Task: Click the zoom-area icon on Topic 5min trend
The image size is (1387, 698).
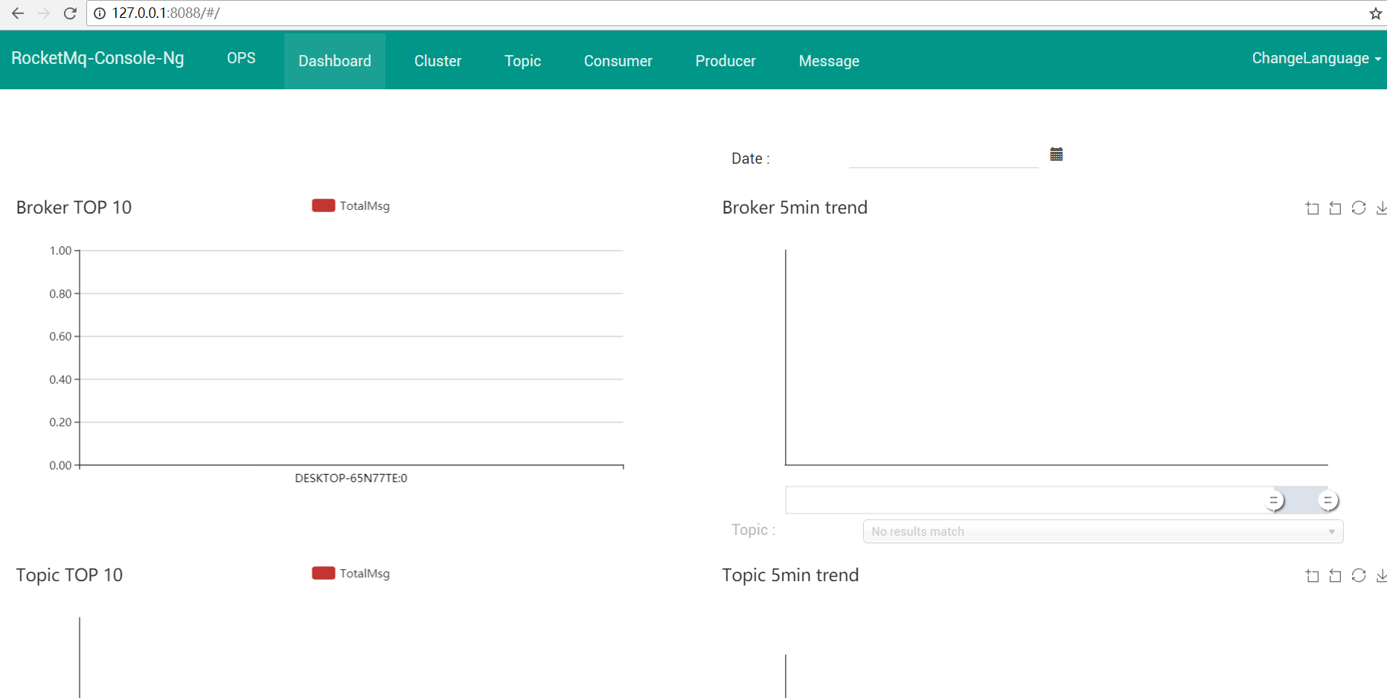Action: (x=1312, y=576)
